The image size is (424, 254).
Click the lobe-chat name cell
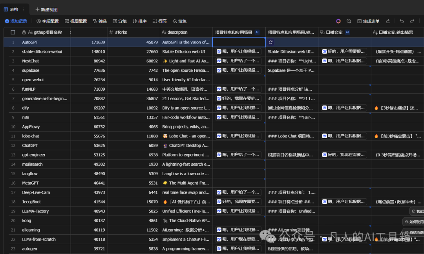pyautogui.click(x=44, y=136)
